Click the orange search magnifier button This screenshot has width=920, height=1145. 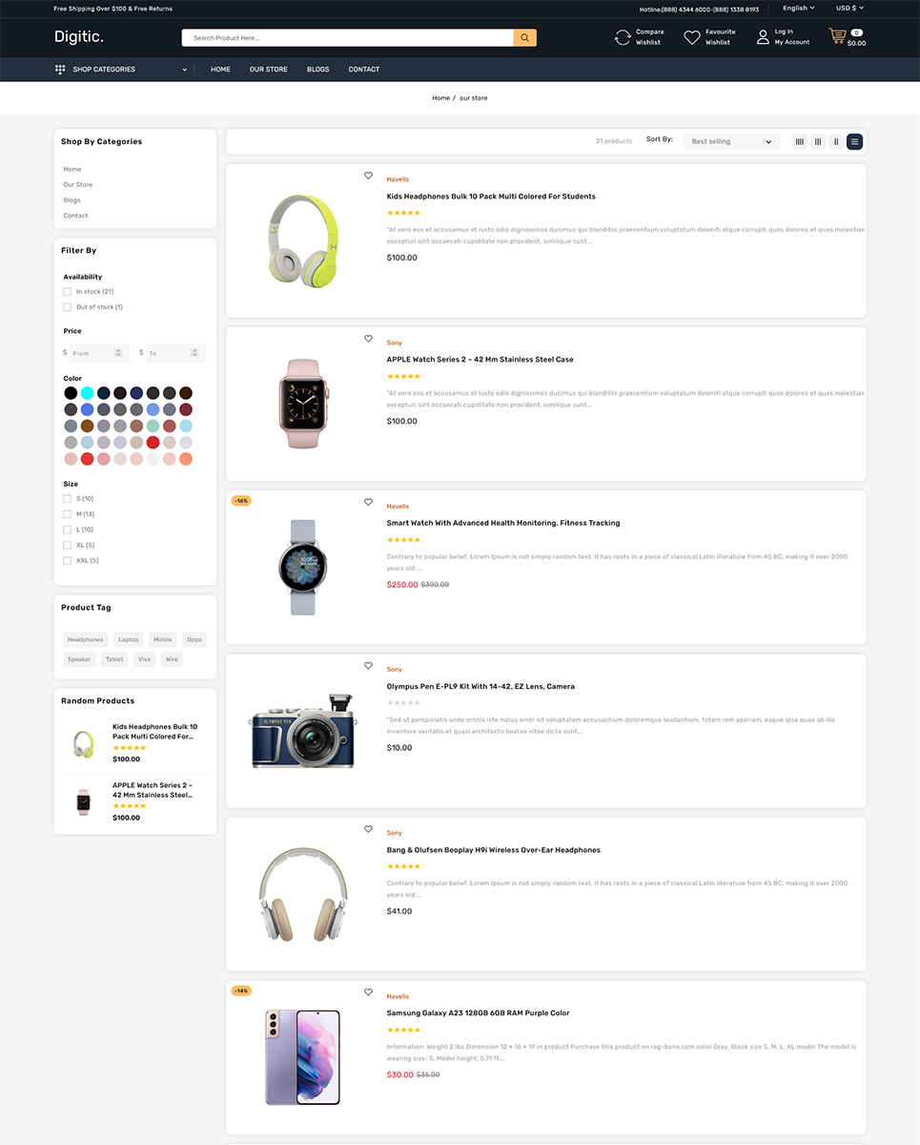[524, 38]
